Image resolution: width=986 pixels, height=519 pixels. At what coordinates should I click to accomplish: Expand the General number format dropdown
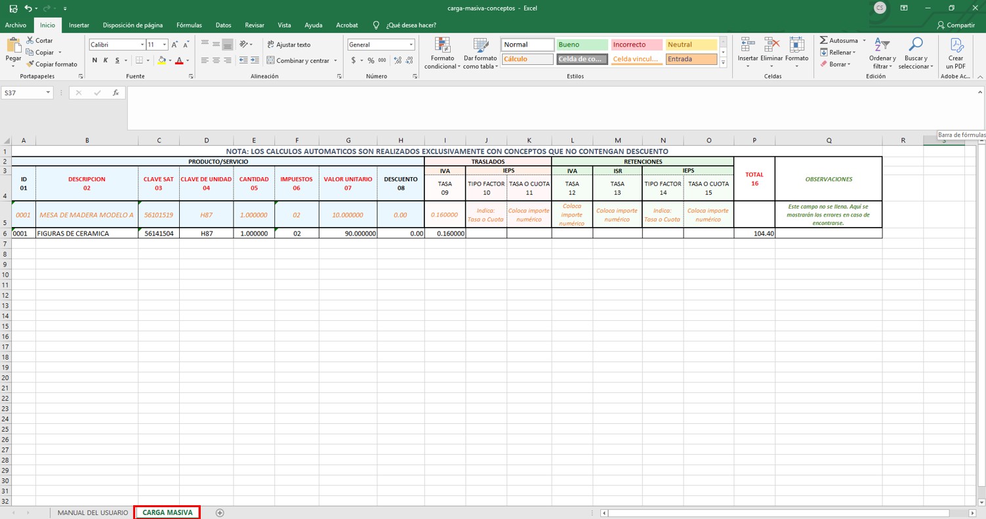[411, 45]
